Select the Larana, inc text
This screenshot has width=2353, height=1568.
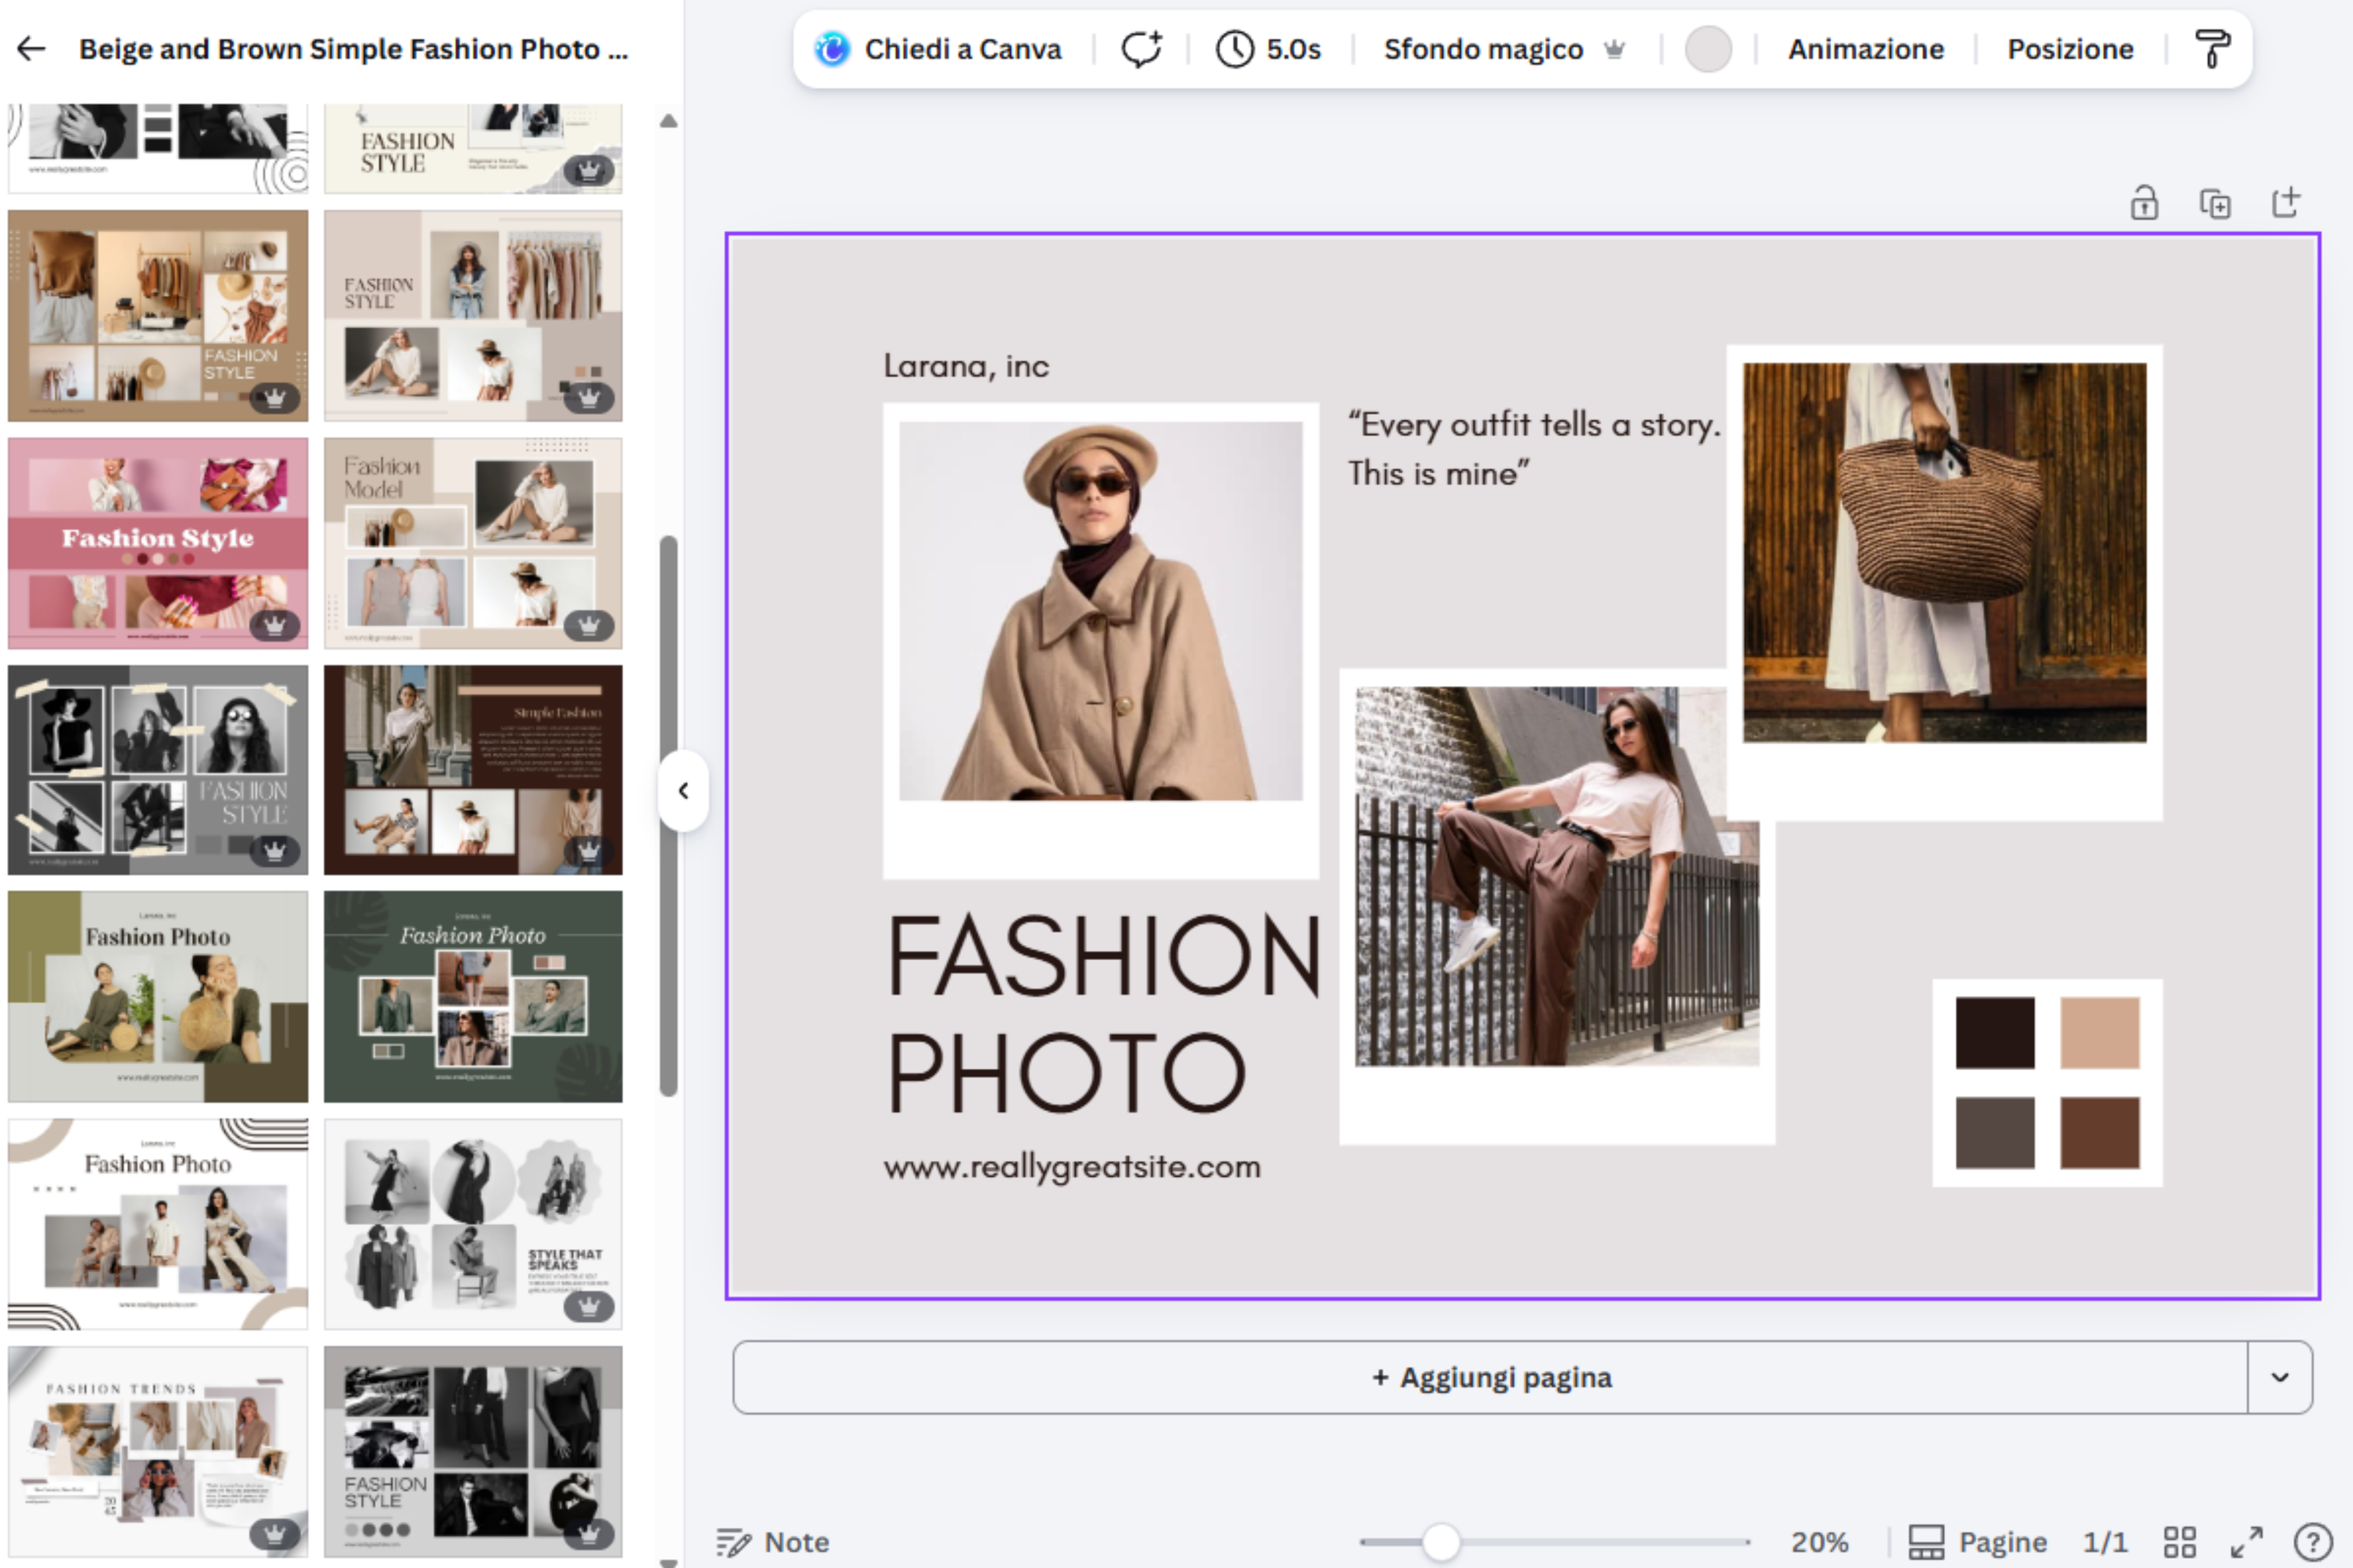(966, 367)
